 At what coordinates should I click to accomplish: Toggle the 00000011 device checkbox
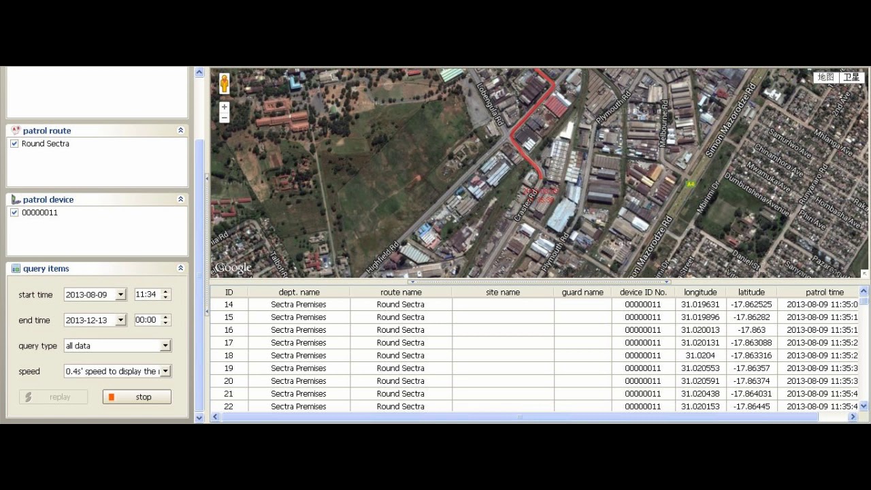click(14, 212)
